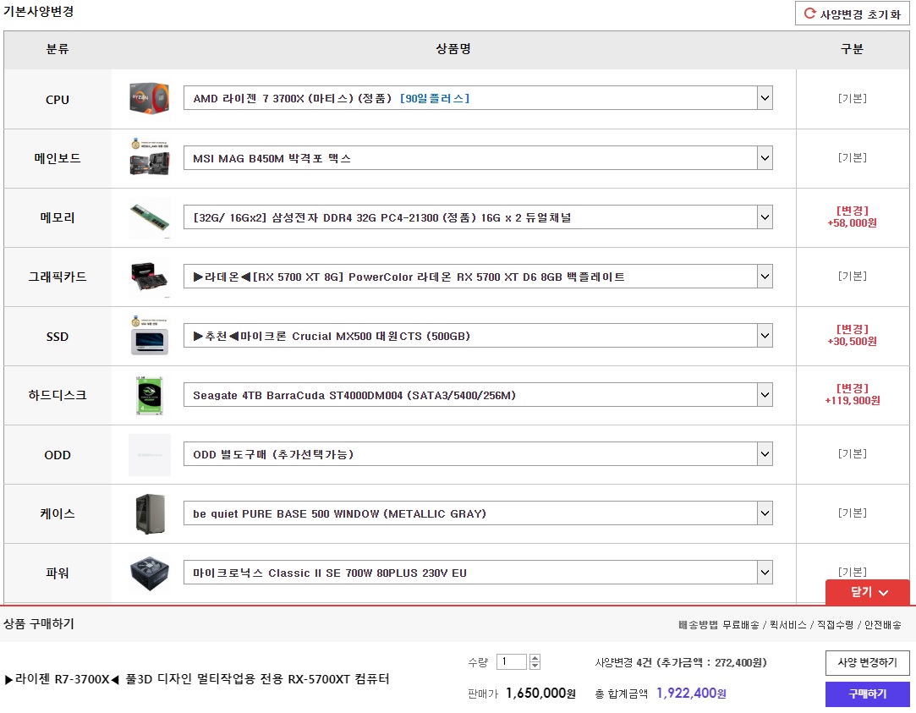
Task: Open the CPU selection dropdown
Action: (x=478, y=98)
